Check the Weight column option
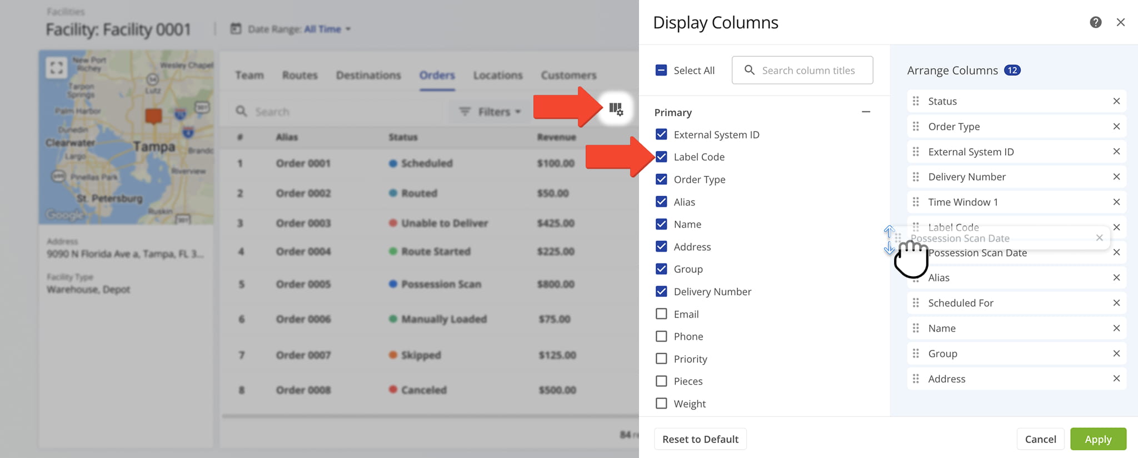Image resolution: width=1138 pixels, height=458 pixels. tap(661, 404)
